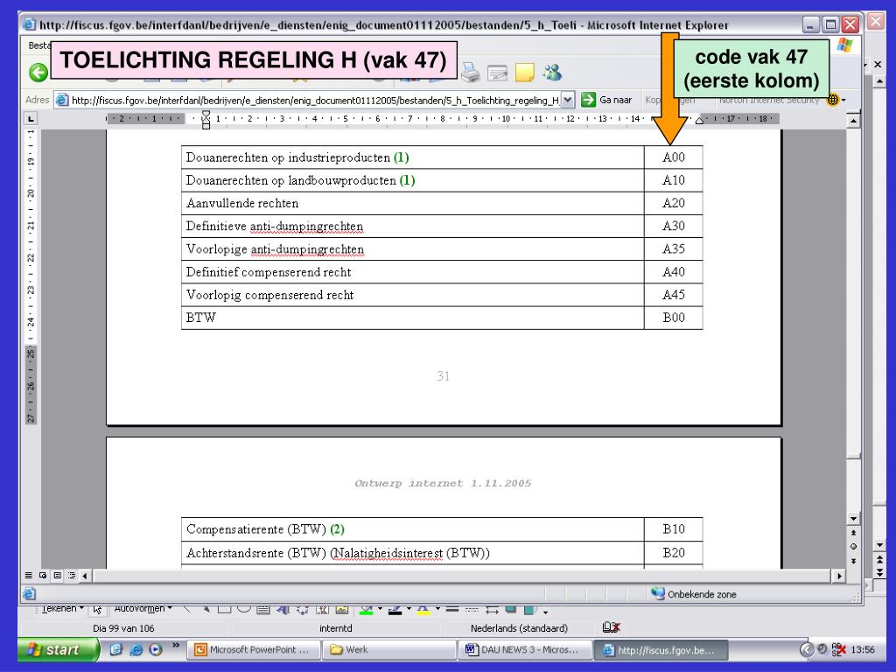Click Voorlopige anti-dumpingrechten row text
Screen dimensions: 896x672
(275, 249)
